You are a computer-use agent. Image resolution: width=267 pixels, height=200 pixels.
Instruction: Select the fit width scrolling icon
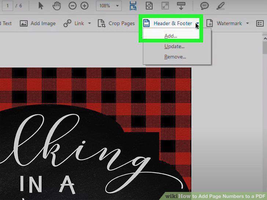[133, 6]
